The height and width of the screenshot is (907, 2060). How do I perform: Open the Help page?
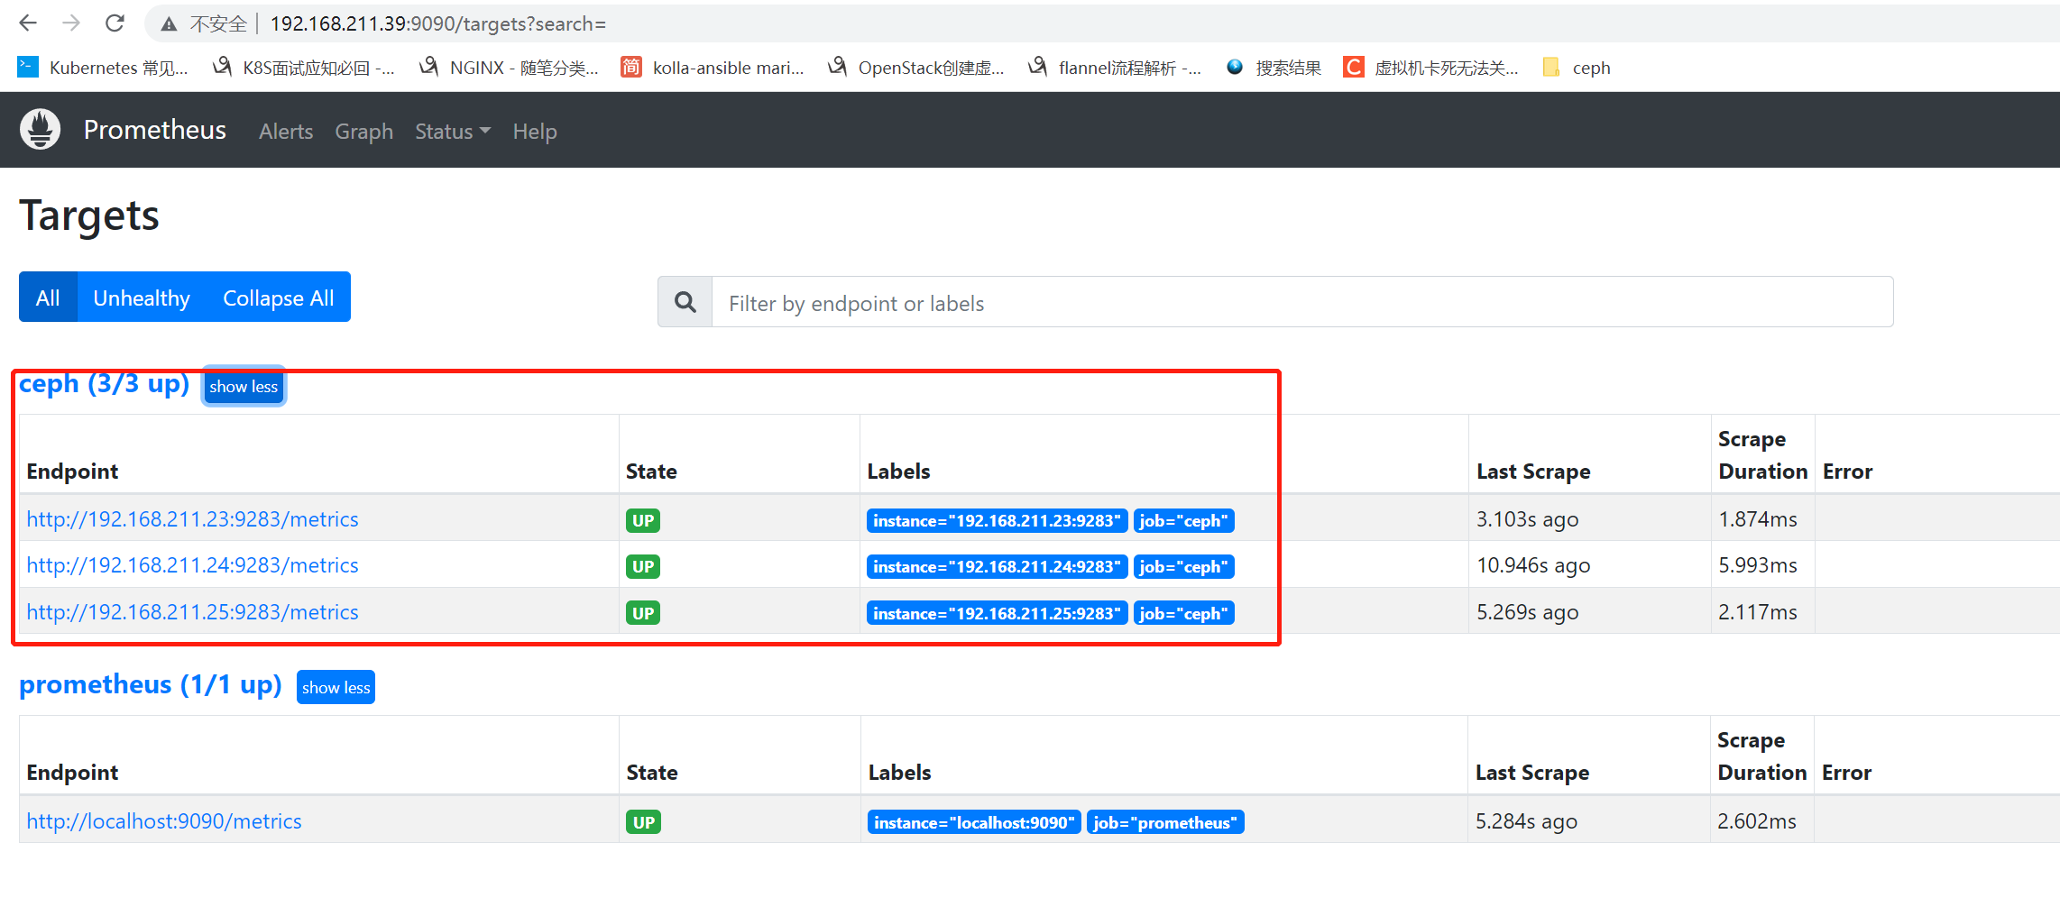point(535,132)
